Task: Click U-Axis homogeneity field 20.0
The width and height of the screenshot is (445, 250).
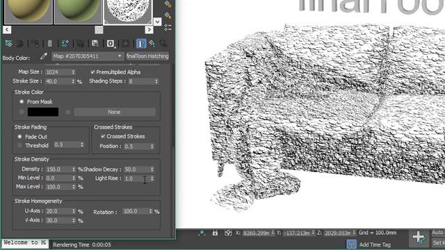Action: [58, 211]
